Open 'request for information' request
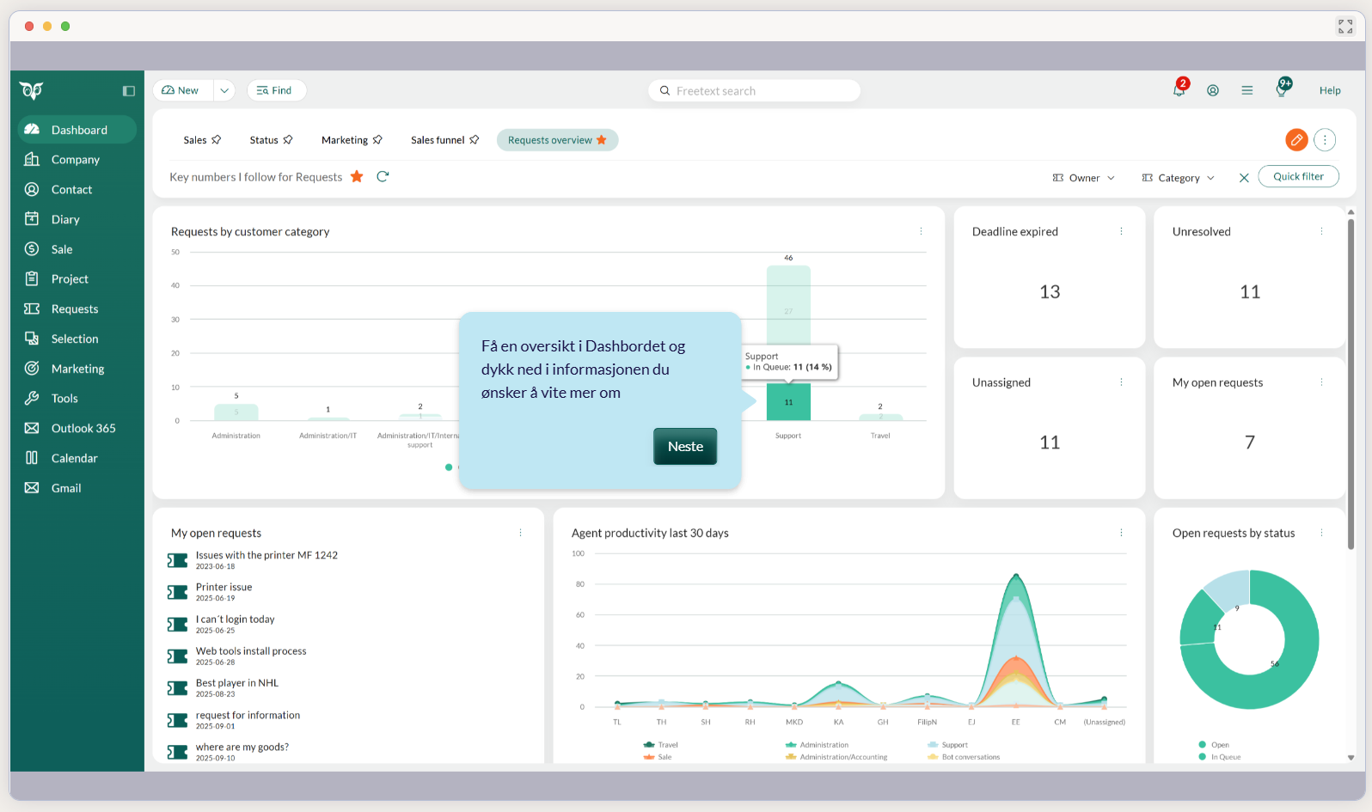The image size is (1372, 812). tap(248, 715)
